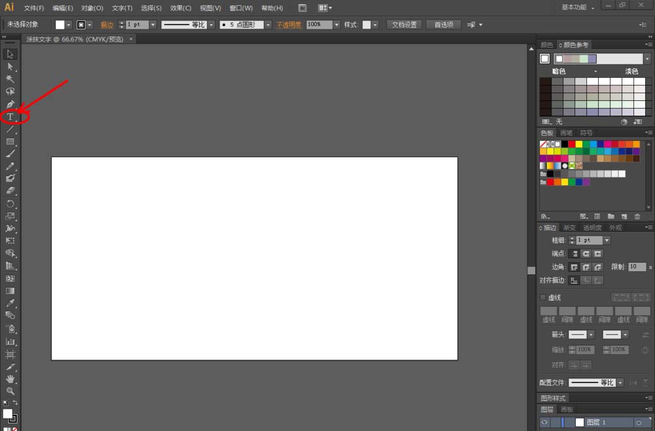Screen dimensions: 655x431
Task: Select the Perspective Grid tool
Action: tap(10, 266)
